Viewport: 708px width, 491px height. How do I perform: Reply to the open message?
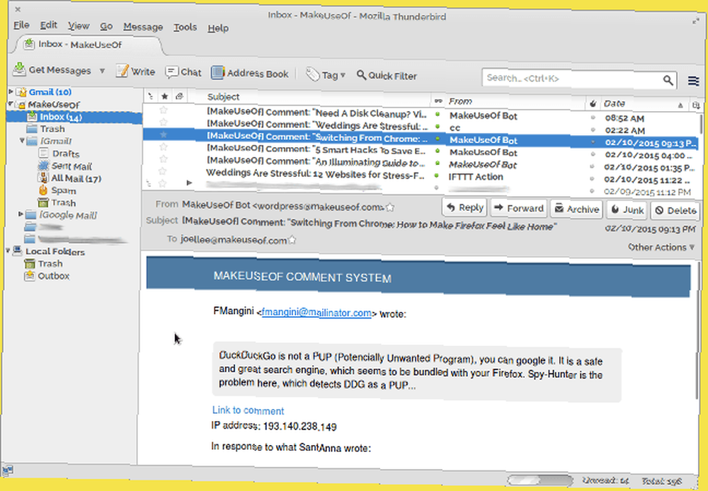pos(464,207)
